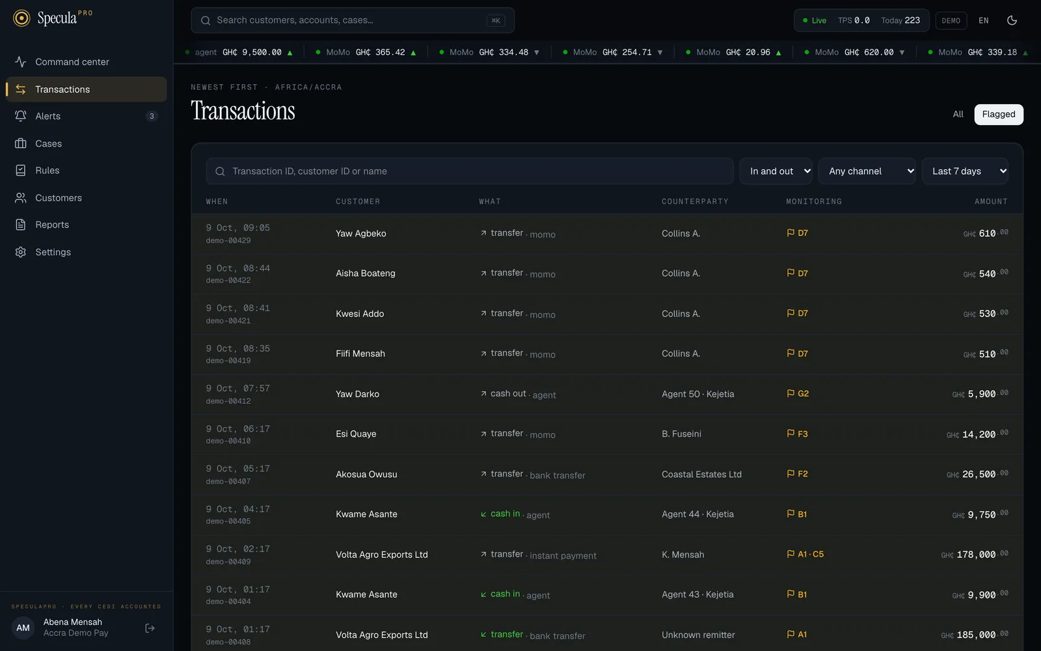Toggle dark mode moon icon
Image resolution: width=1041 pixels, height=651 pixels.
pos(1012,20)
